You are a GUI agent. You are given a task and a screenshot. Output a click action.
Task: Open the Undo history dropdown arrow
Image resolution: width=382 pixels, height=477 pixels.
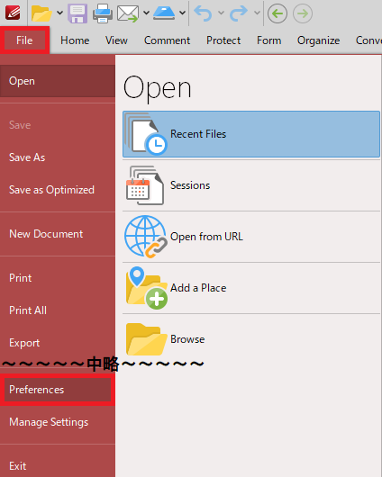pyautogui.click(x=222, y=13)
